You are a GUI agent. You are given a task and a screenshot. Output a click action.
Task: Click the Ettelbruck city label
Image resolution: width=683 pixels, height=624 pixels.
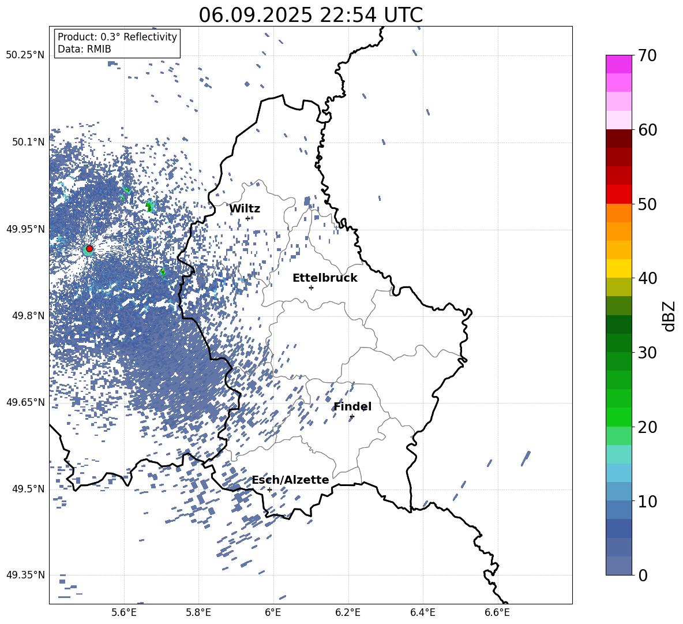[x=325, y=278]
